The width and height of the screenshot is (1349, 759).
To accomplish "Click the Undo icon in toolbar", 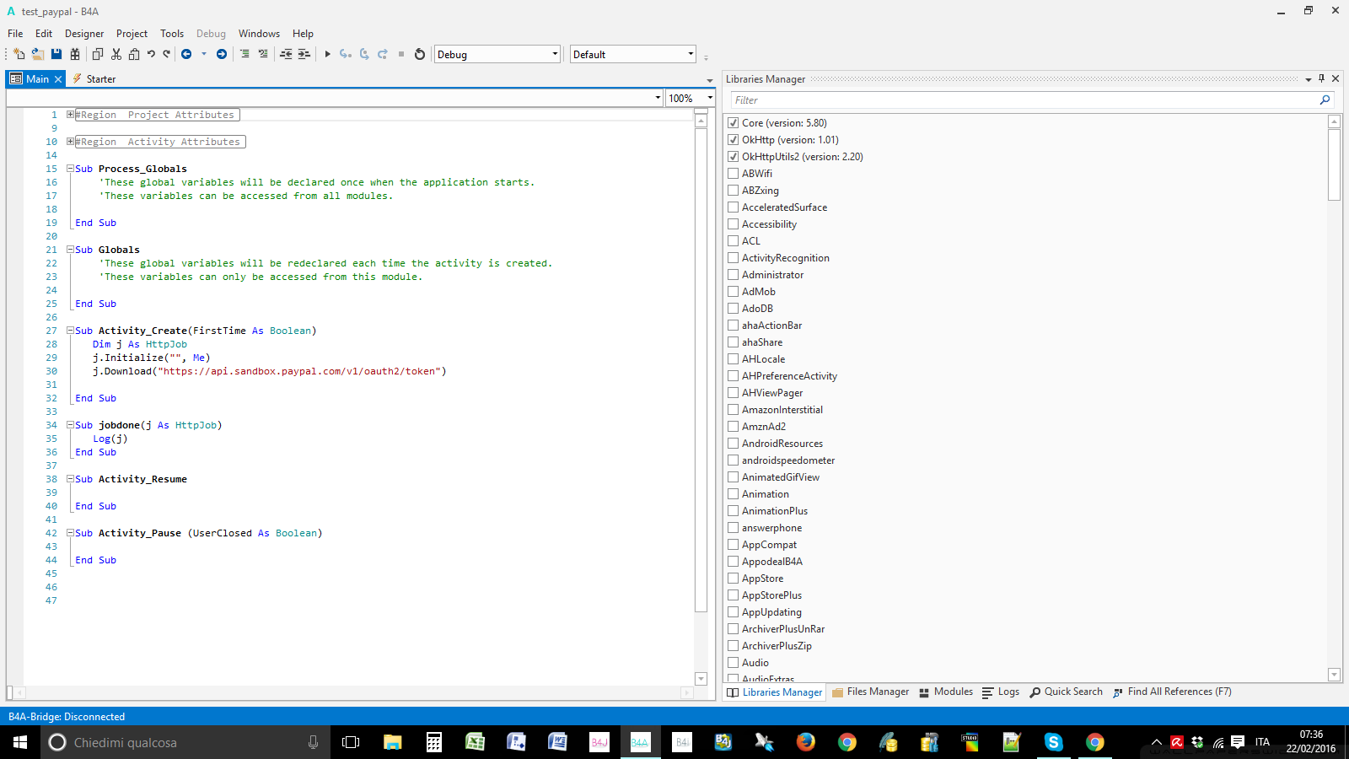I will (151, 54).
